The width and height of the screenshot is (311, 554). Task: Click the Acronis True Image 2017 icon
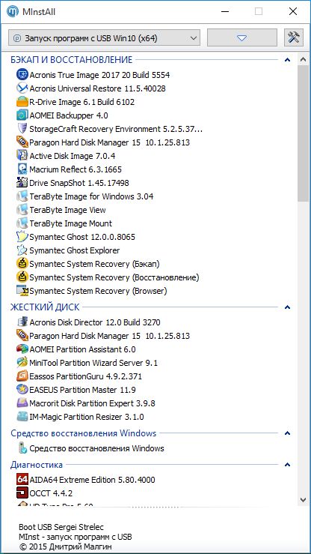22,75
